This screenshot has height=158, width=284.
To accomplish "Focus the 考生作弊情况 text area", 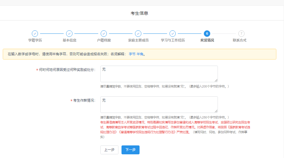I will pos(159,105).
